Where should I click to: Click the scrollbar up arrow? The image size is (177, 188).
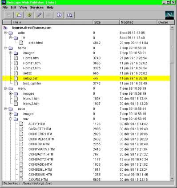pyautogui.click(x=172, y=27)
